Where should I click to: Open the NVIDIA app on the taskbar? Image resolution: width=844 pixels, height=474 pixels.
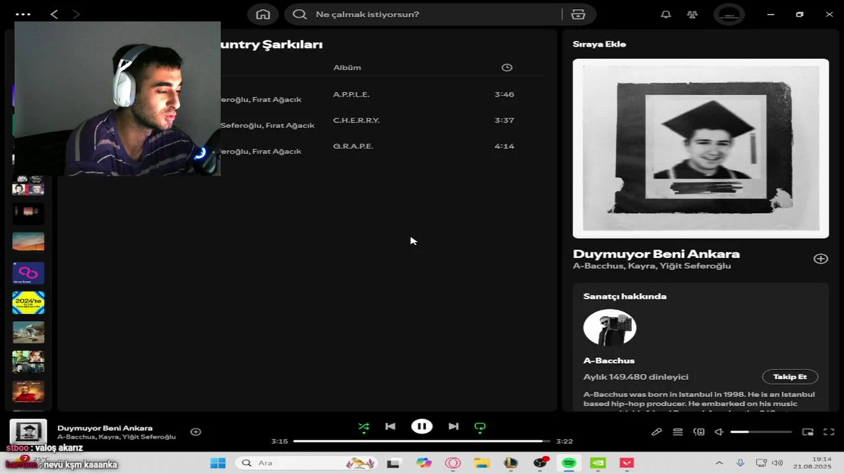pyautogui.click(x=598, y=463)
